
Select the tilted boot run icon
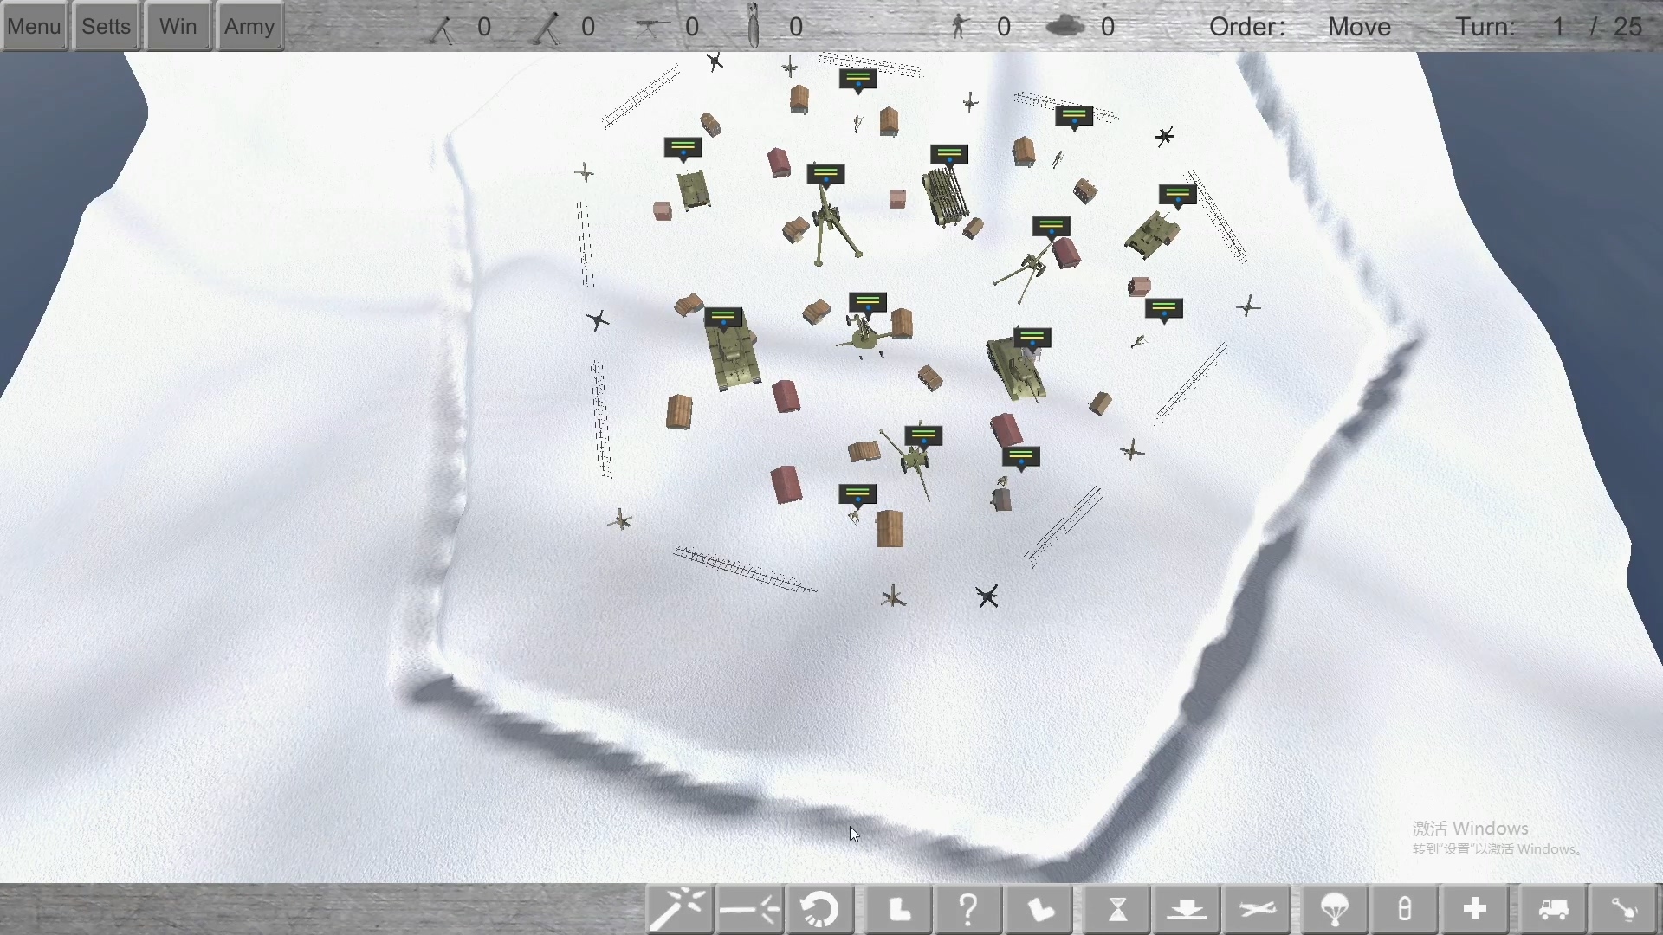(x=1041, y=910)
